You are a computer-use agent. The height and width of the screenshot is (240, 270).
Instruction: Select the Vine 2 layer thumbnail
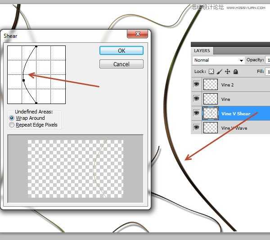coord(211,84)
